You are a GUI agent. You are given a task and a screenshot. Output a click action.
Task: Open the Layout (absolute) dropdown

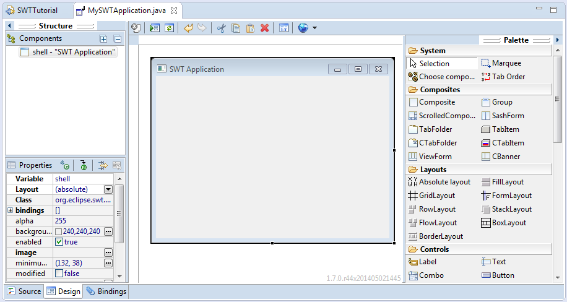(x=108, y=189)
